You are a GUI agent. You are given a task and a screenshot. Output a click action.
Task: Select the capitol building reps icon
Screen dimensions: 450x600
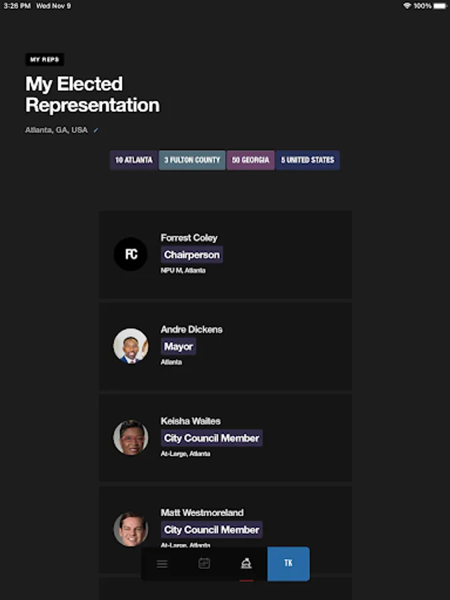246,564
